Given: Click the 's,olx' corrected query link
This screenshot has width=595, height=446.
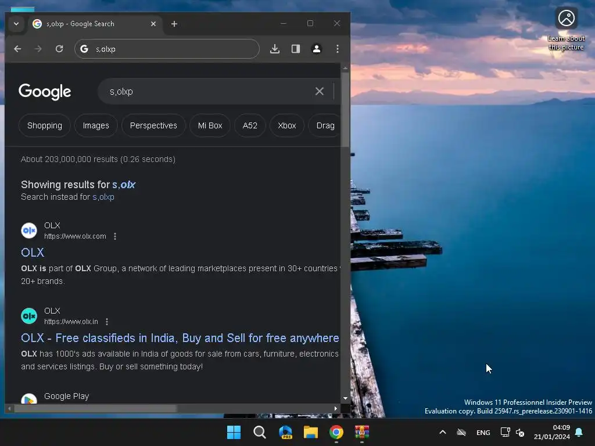Looking at the screenshot, I should [x=124, y=185].
